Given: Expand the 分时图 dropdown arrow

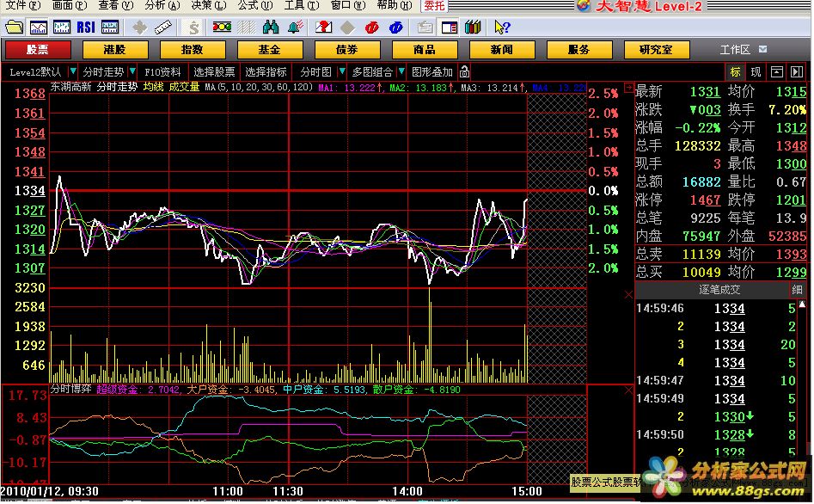Looking at the screenshot, I should click(x=341, y=71).
